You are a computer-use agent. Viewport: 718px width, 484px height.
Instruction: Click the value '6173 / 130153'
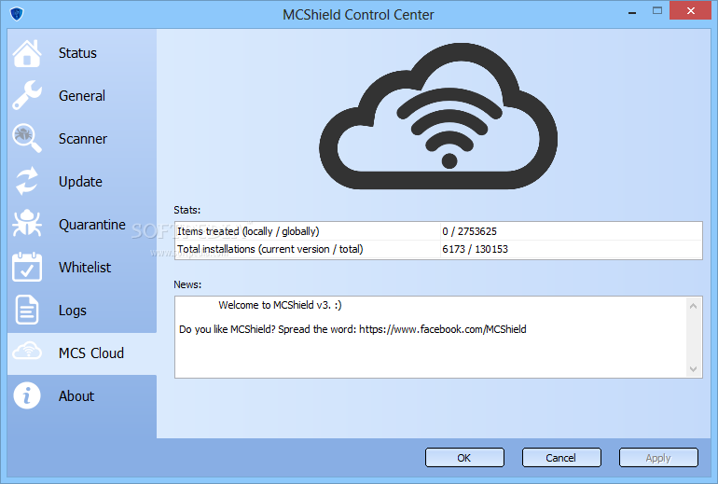point(475,249)
